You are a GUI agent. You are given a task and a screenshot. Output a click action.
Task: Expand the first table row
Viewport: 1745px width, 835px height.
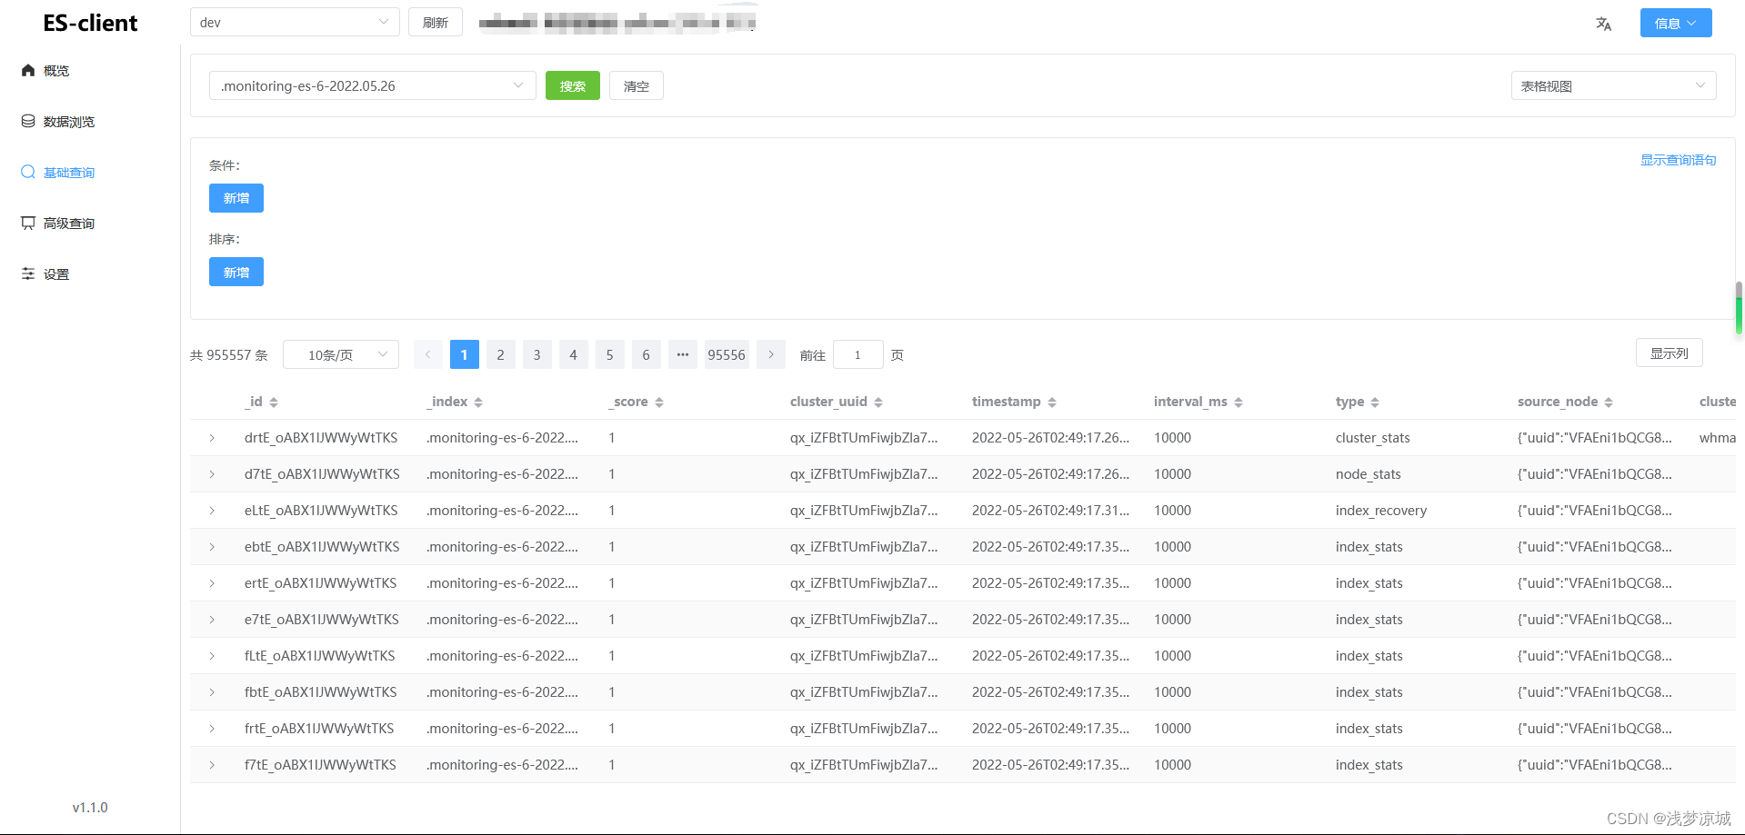point(211,437)
